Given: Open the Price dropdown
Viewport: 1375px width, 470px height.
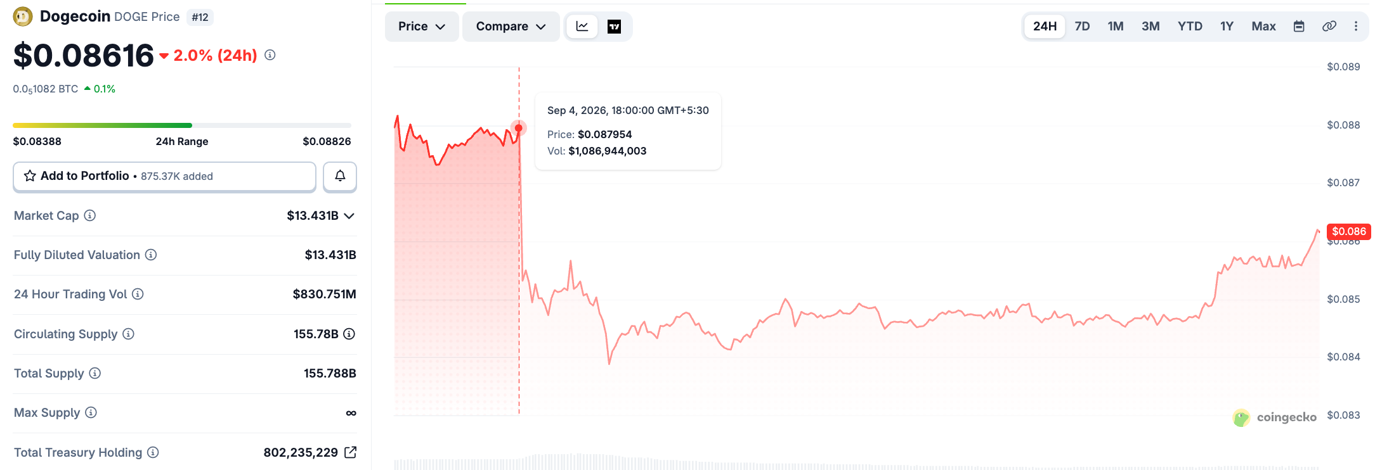Looking at the screenshot, I should (422, 26).
